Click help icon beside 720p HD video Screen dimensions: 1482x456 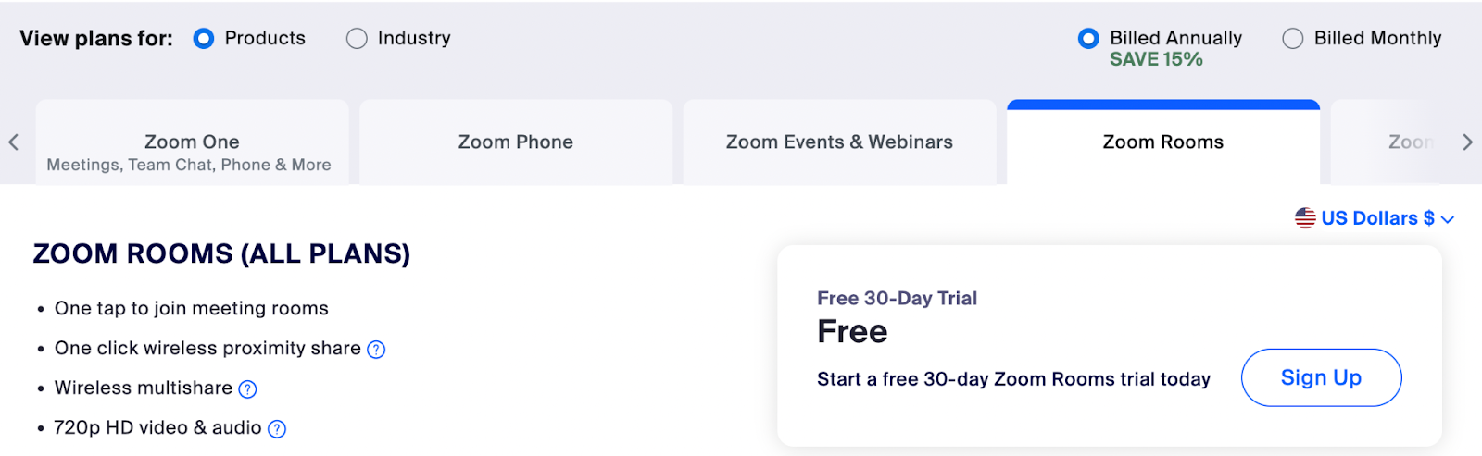coord(277,429)
